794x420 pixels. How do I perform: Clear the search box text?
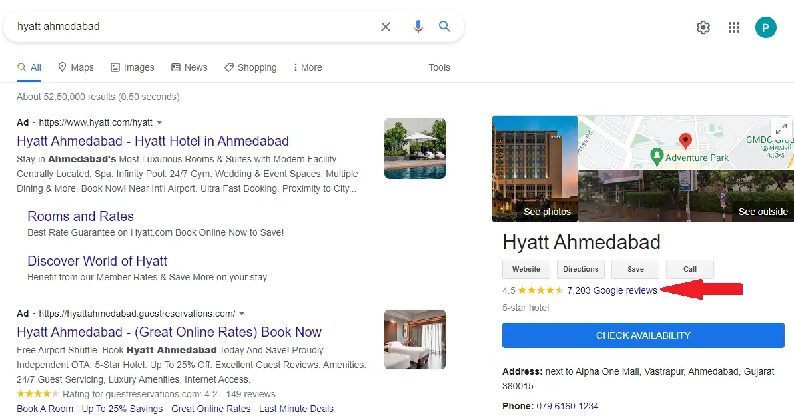(386, 27)
